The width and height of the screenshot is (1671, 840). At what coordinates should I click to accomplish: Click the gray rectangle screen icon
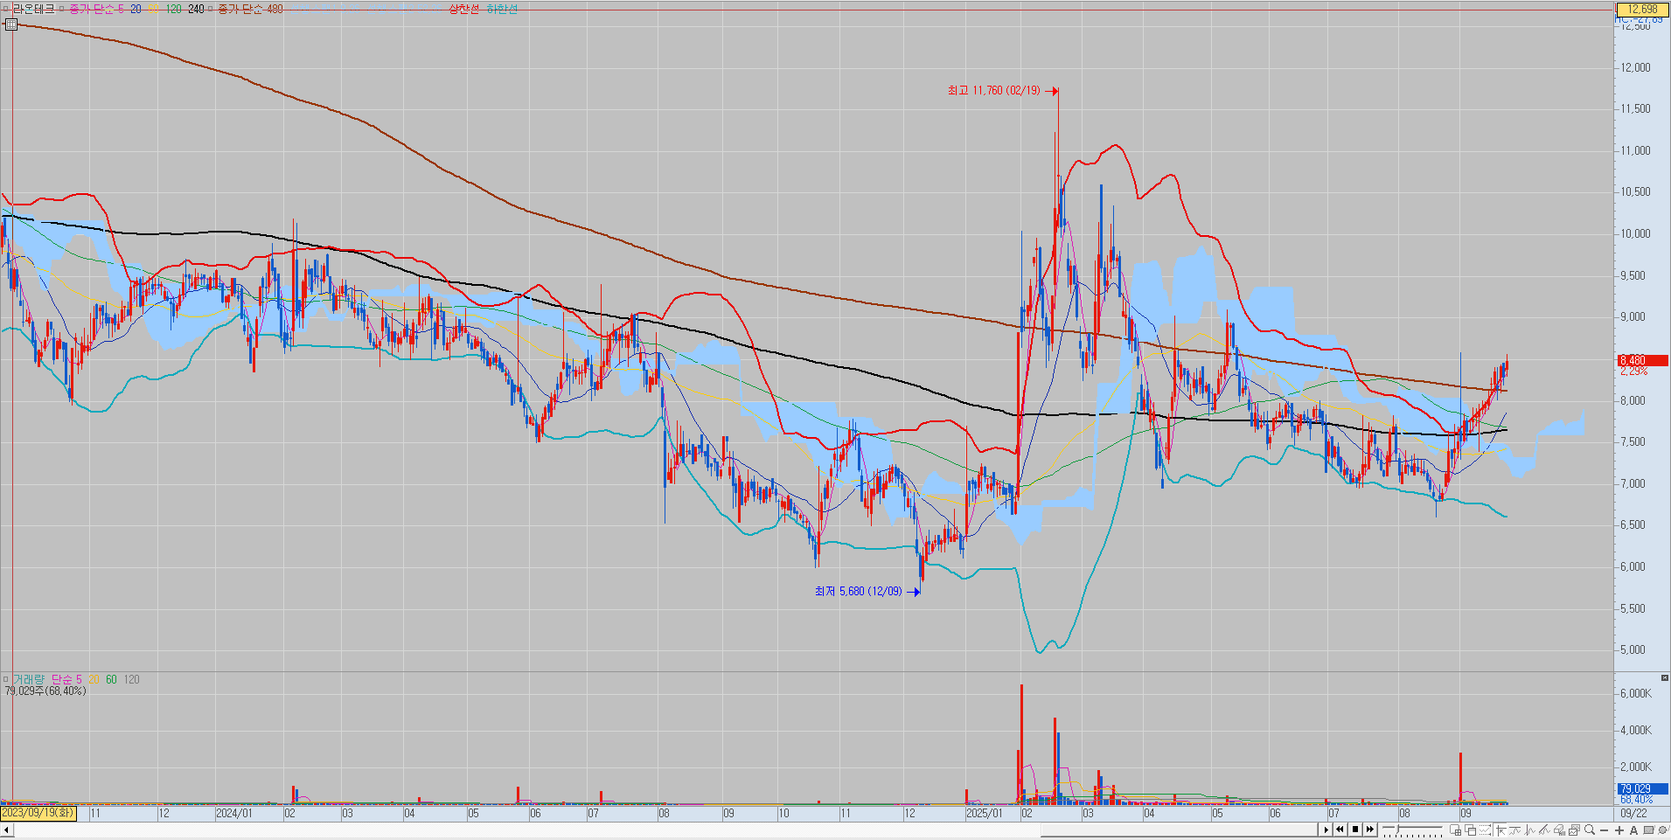pos(1648,830)
